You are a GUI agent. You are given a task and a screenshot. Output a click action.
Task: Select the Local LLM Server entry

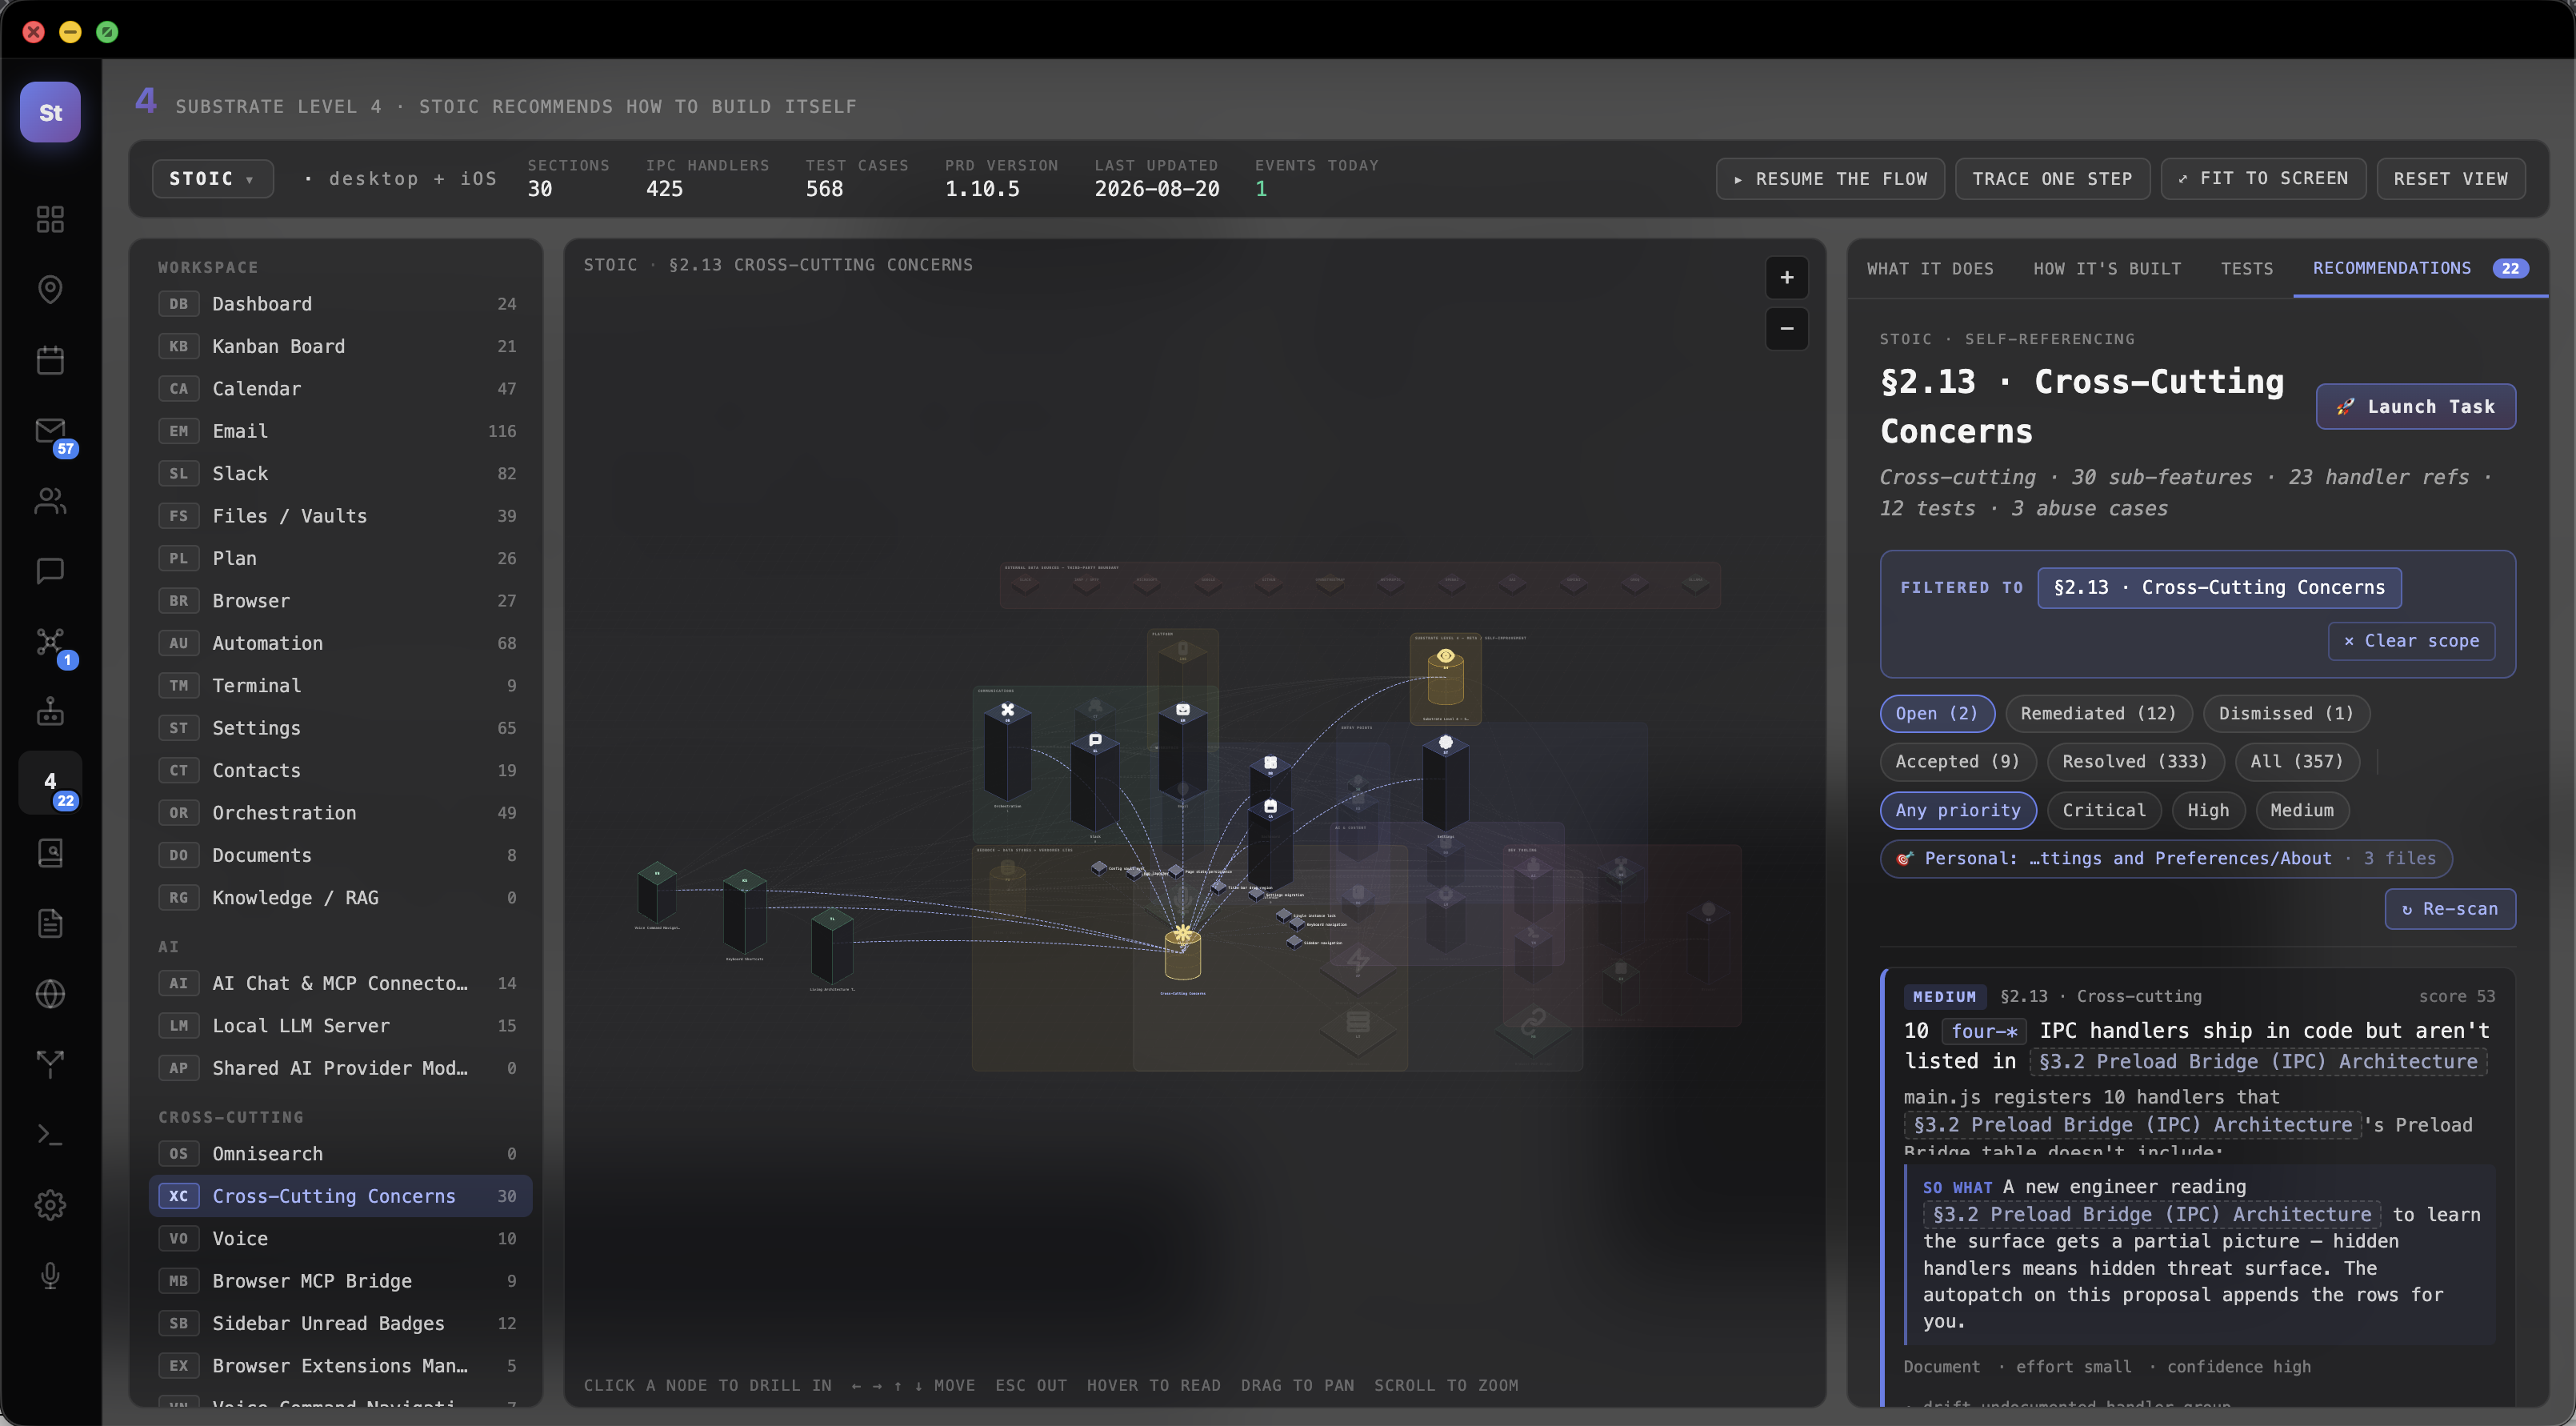[x=340, y=1026]
